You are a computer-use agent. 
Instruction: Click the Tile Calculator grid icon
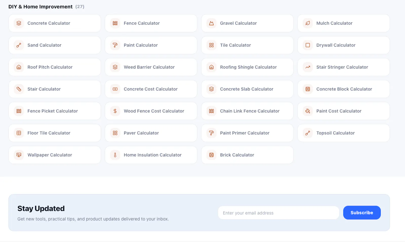211,45
